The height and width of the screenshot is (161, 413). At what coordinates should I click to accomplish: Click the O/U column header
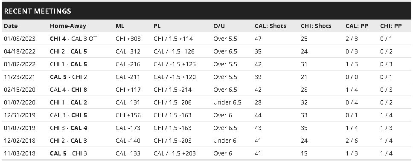pos(219,26)
